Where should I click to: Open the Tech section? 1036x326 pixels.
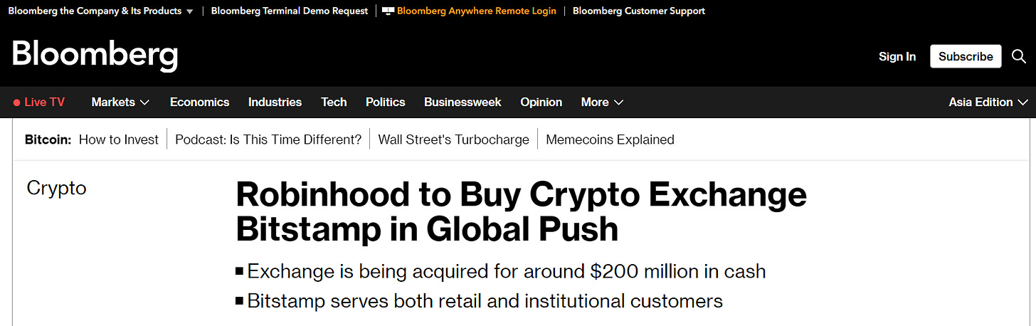(334, 102)
